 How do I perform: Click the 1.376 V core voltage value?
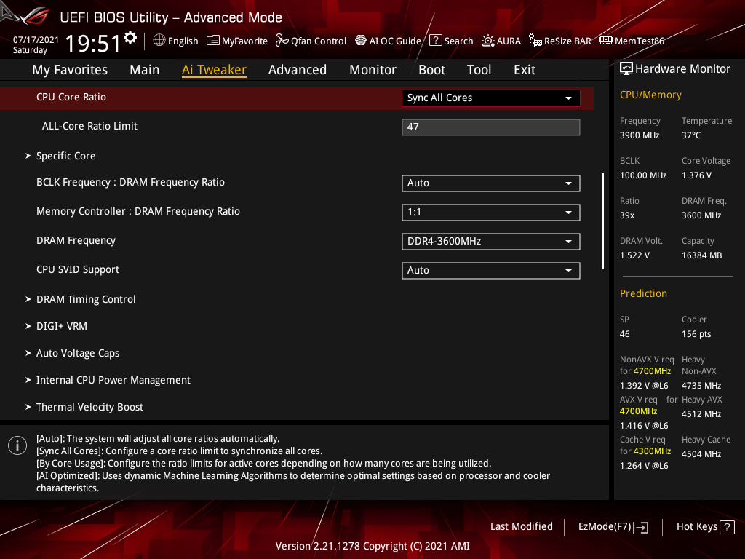(696, 175)
